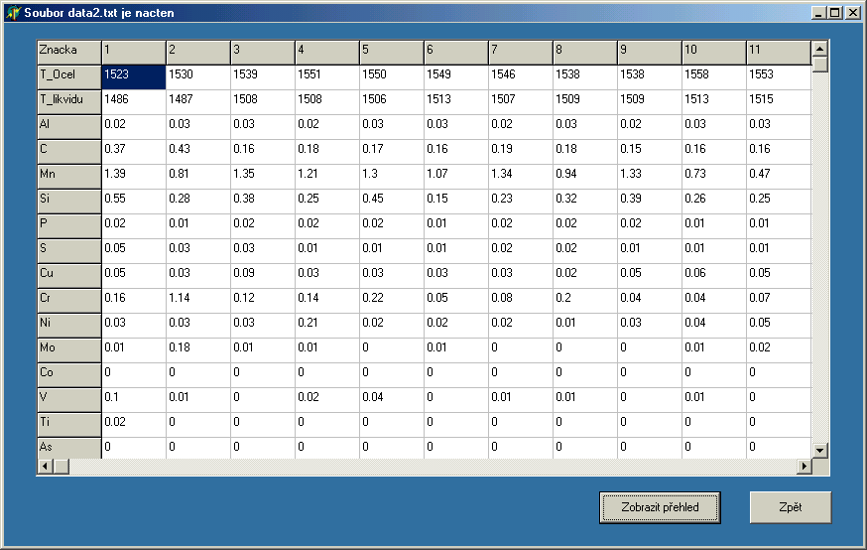This screenshot has width=867, height=550.
Task: Click the C row header
Action: click(x=69, y=152)
